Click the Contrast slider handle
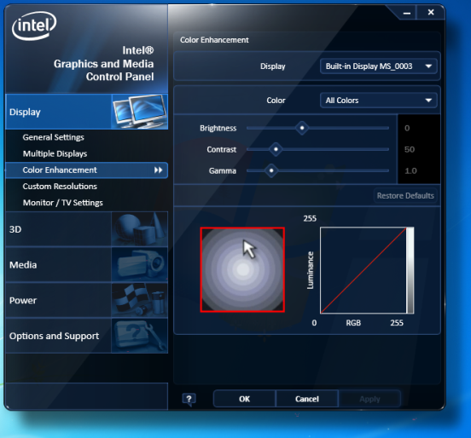The height and width of the screenshot is (438, 471). pyautogui.click(x=276, y=149)
